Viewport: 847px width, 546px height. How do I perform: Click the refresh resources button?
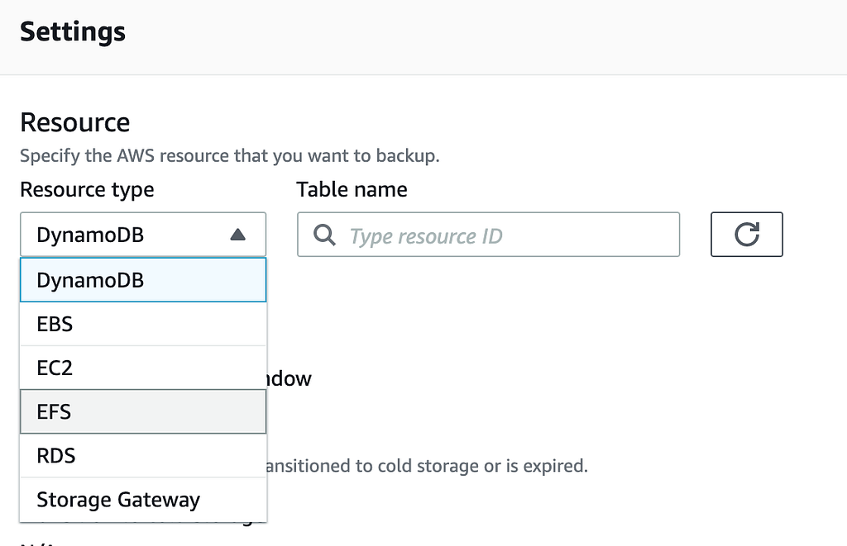click(747, 234)
